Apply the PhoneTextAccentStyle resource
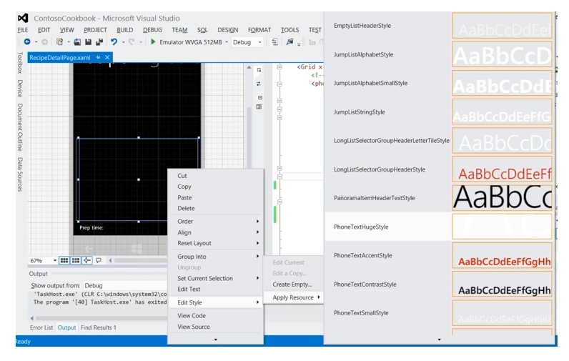The height and width of the screenshot is (361, 569). click(439, 255)
